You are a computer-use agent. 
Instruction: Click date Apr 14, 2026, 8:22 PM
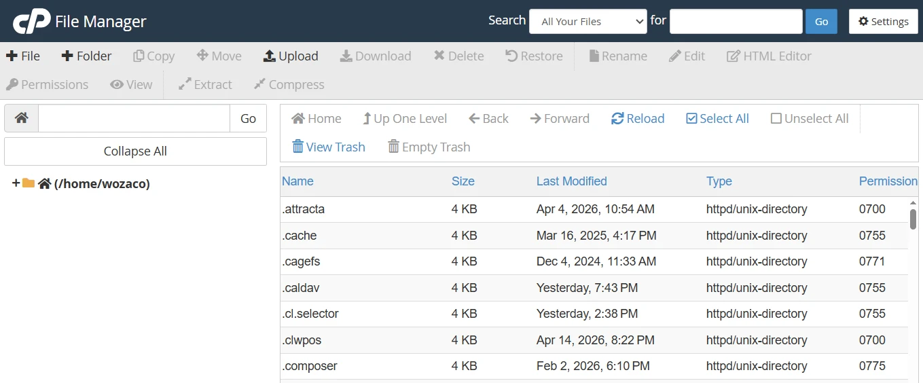596,340
